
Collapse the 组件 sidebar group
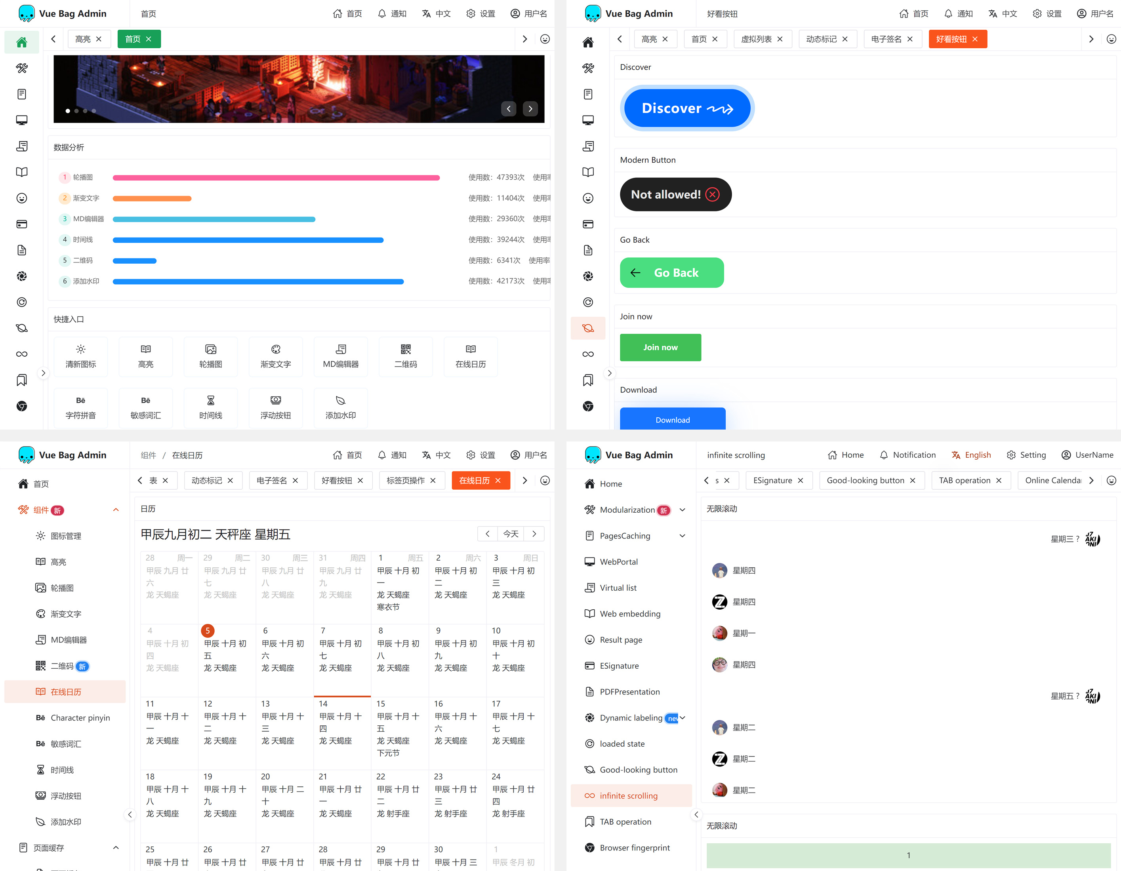(x=116, y=510)
